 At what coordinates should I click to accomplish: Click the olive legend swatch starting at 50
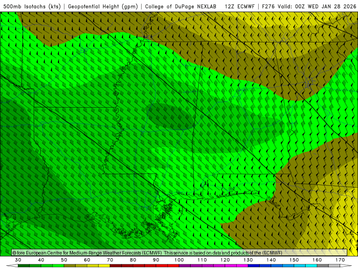coord(70,266)
